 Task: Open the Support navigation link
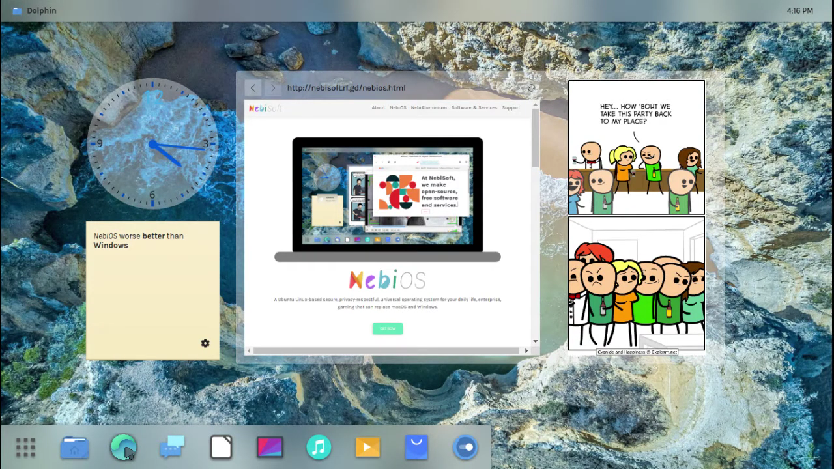(x=511, y=108)
